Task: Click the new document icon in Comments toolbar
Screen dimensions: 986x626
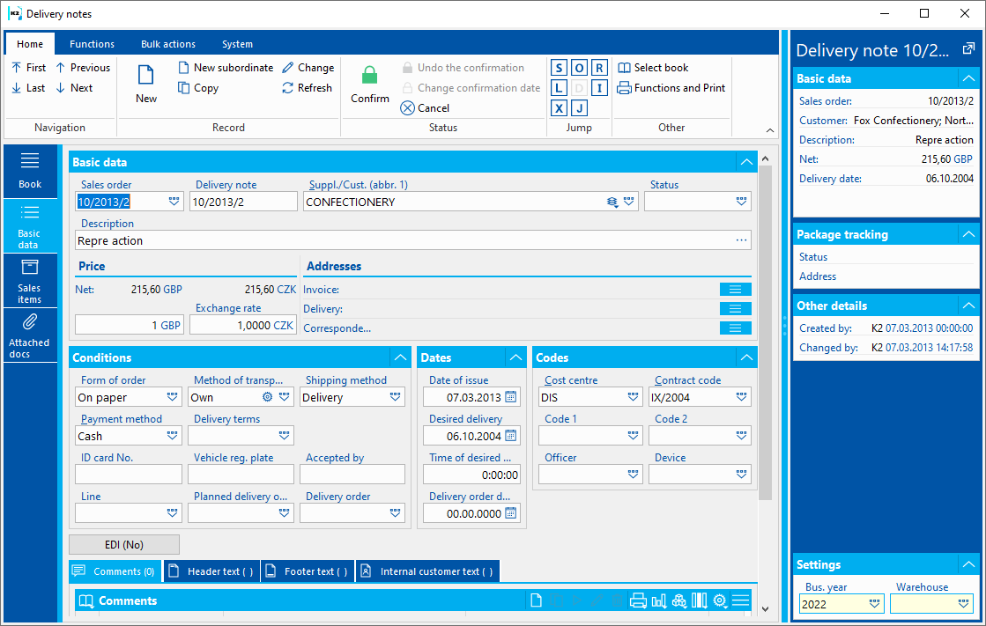Action: tap(536, 600)
